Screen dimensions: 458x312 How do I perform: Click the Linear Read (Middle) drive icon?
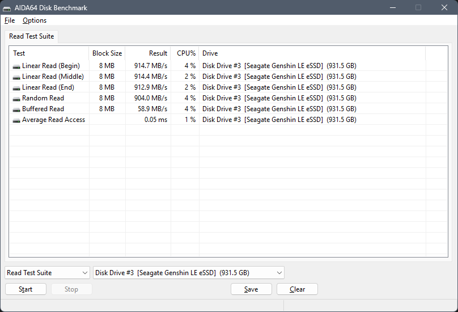(16, 77)
